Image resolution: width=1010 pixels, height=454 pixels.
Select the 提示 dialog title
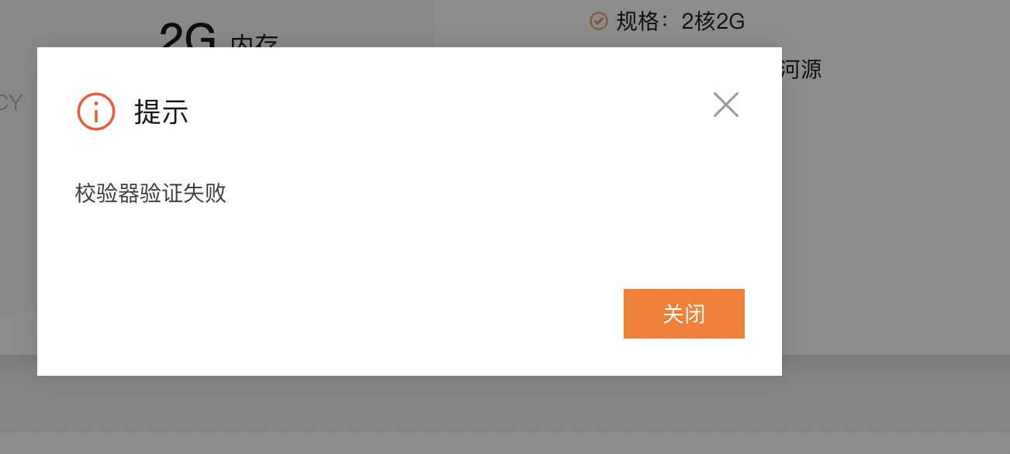[x=161, y=112]
